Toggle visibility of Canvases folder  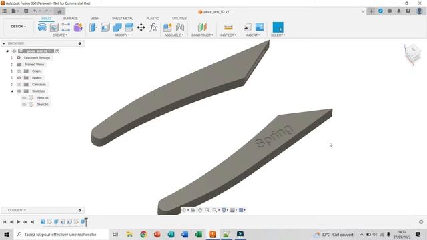point(19,85)
